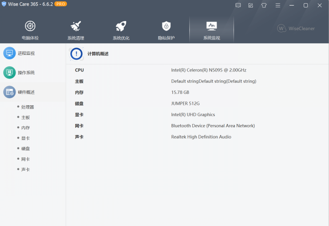Maximize the Wise Care 365 window

(306, 6)
